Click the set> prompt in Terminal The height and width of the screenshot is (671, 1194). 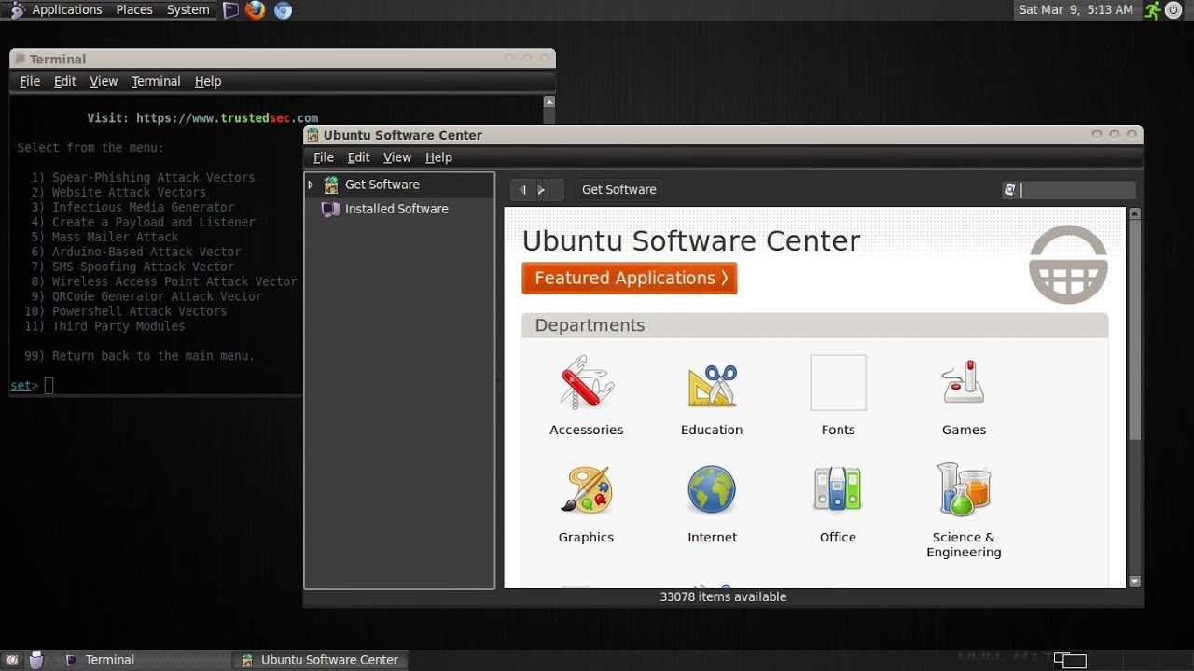[x=24, y=386]
